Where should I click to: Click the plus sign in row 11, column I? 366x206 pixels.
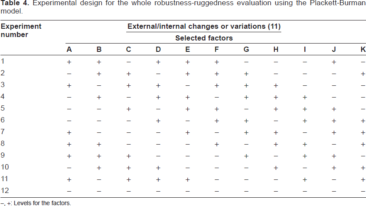(x=305, y=180)
